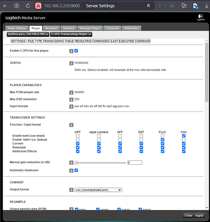210x222 pixels.
Task: Click the bookmark icon in address bar
Action: [x=148, y=6]
